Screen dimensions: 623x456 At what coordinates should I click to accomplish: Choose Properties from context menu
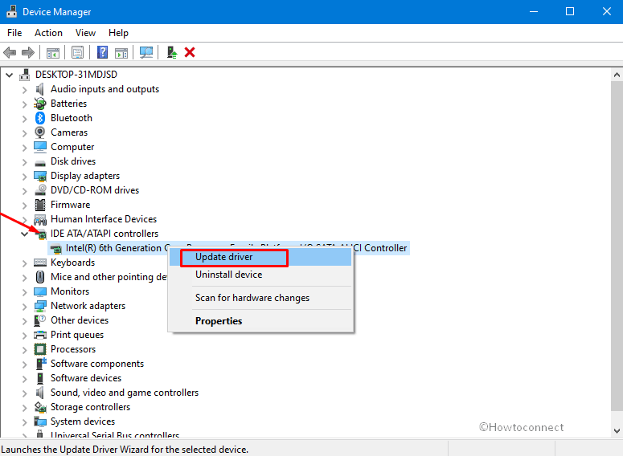click(x=260, y=321)
